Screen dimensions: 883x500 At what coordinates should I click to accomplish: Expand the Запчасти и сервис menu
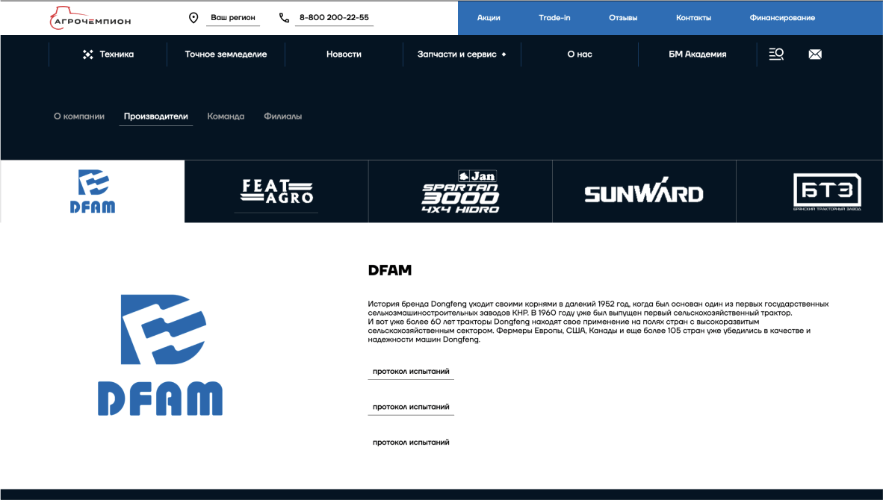tap(462, 54)
